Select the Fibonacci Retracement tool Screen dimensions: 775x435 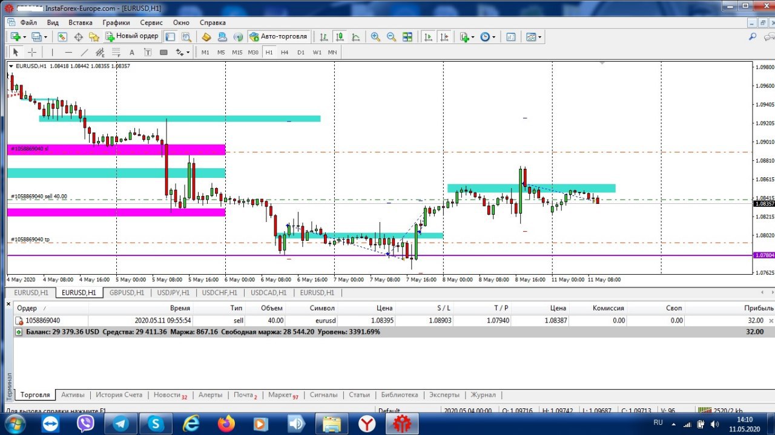coord(116,52)
